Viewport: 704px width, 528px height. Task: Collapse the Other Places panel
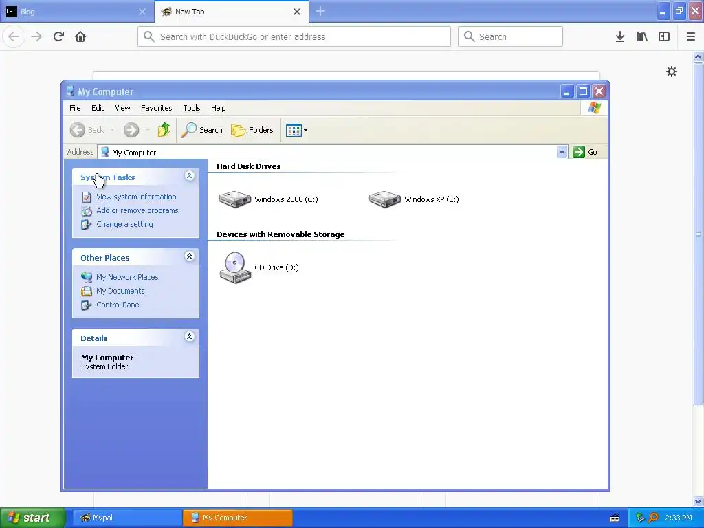point(190,256)
